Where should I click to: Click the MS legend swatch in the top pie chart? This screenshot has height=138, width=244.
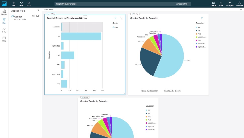tap(197, 31)
